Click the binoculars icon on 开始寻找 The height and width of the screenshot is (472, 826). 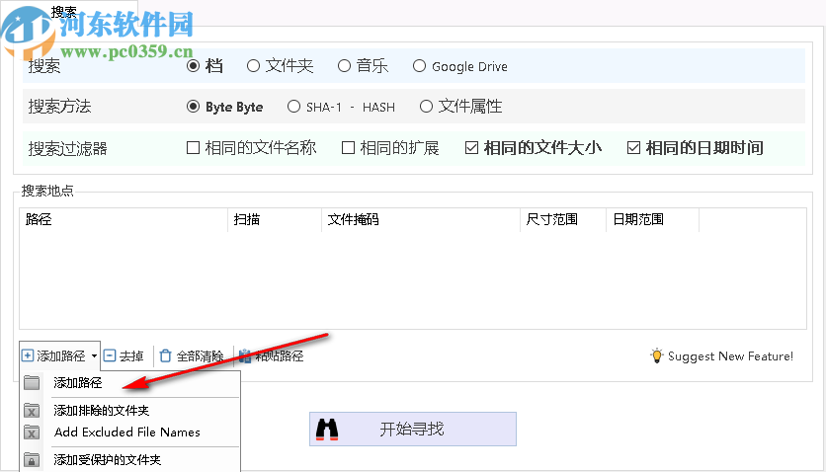(327, 430)
